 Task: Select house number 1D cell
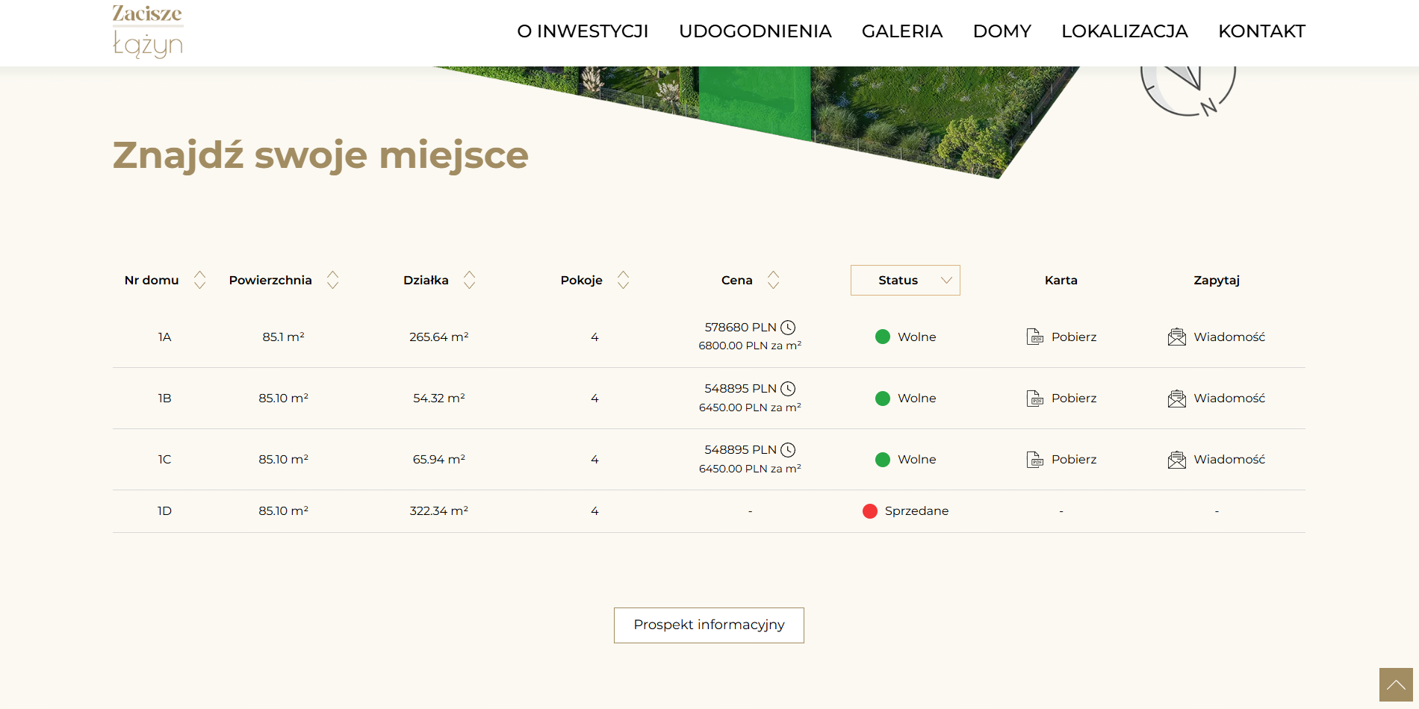pyautogui.click(x=164, y=511)
